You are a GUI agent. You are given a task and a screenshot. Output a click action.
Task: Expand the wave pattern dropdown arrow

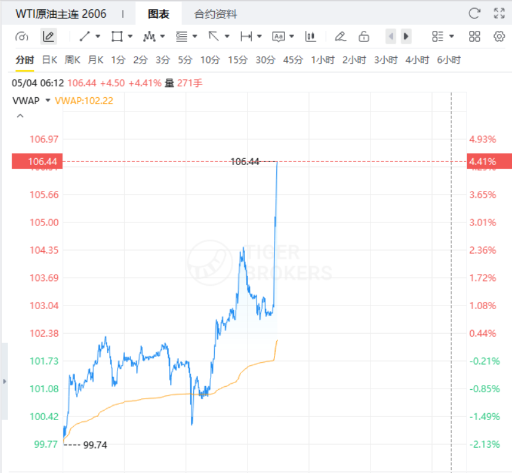point(162,36)
